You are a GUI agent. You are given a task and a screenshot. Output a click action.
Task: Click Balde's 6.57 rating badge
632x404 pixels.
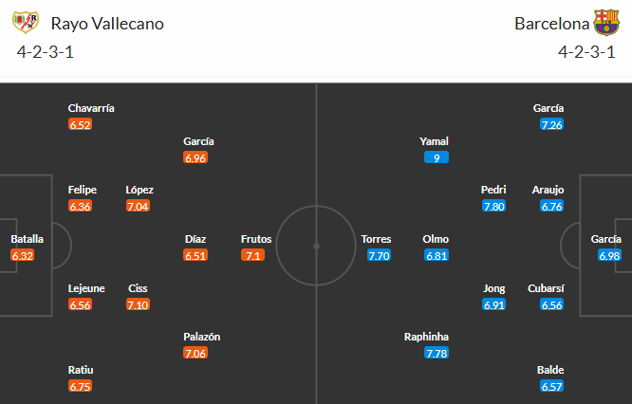coord(551,386)
